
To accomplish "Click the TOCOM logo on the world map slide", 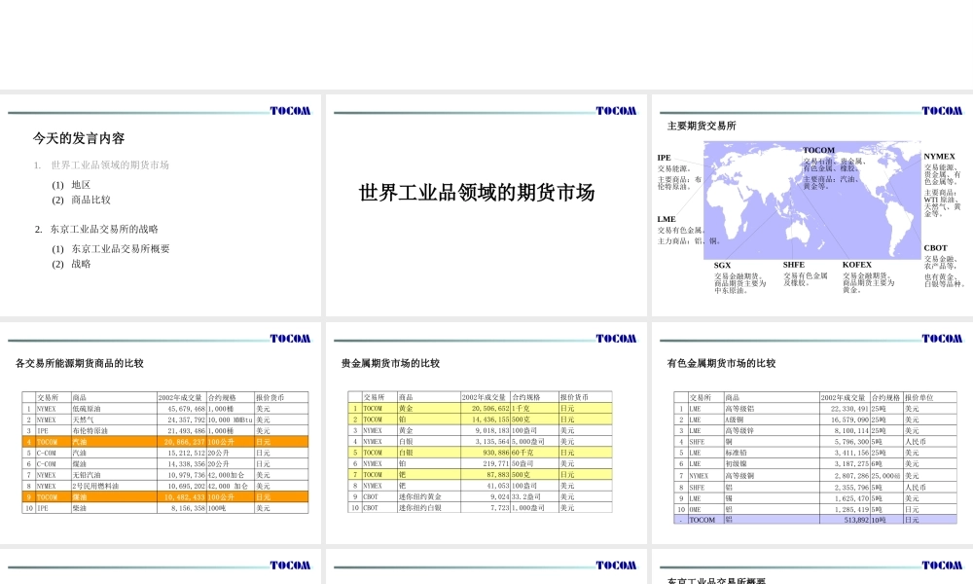I will (941, 111).
